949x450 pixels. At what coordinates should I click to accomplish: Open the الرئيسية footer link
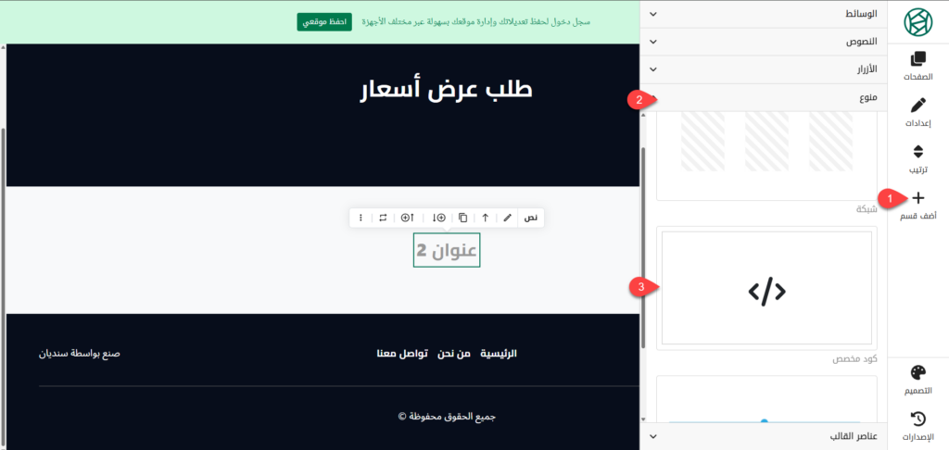pyautogui.click(x=499, y=354)
